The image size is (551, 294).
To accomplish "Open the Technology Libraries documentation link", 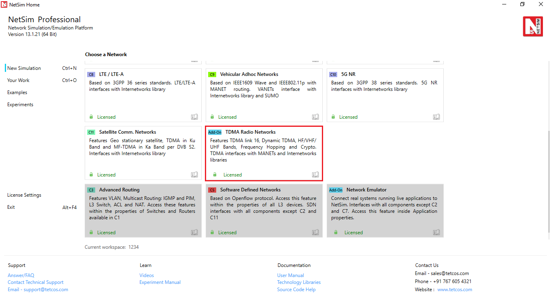I will pyautogui.click(x=299, y=282).
